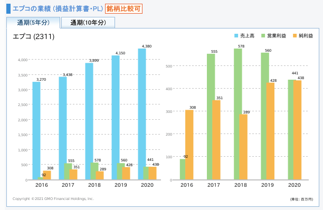Click the 2019 orange bar labeled 428 in right chart
The image size is (323, 210).
click(270, 131)
